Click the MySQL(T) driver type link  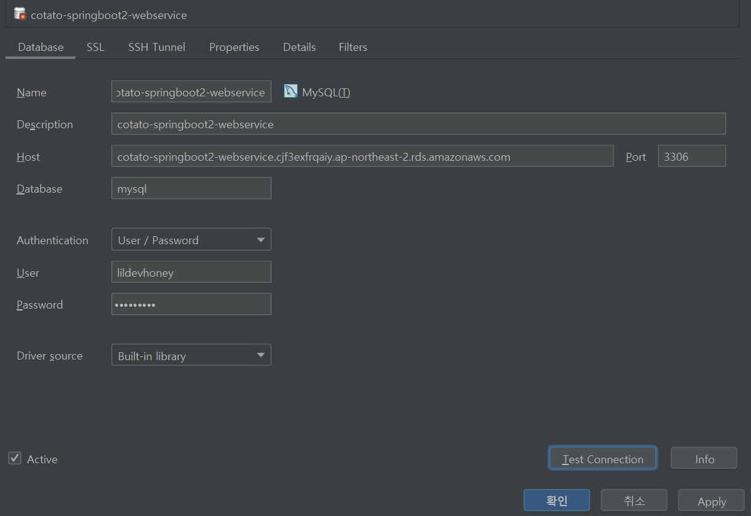tap(326, 93)
